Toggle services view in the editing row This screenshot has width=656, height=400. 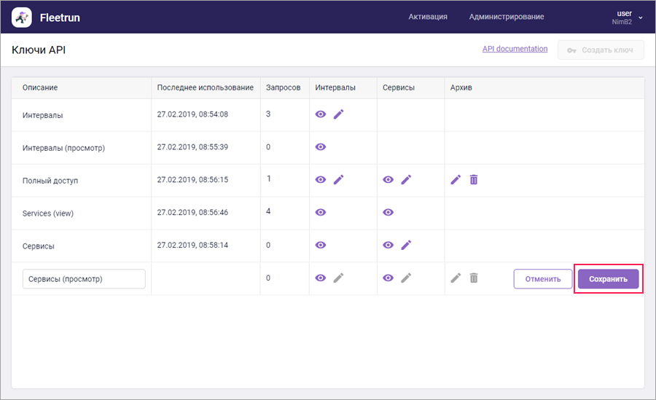coord(388,278)
